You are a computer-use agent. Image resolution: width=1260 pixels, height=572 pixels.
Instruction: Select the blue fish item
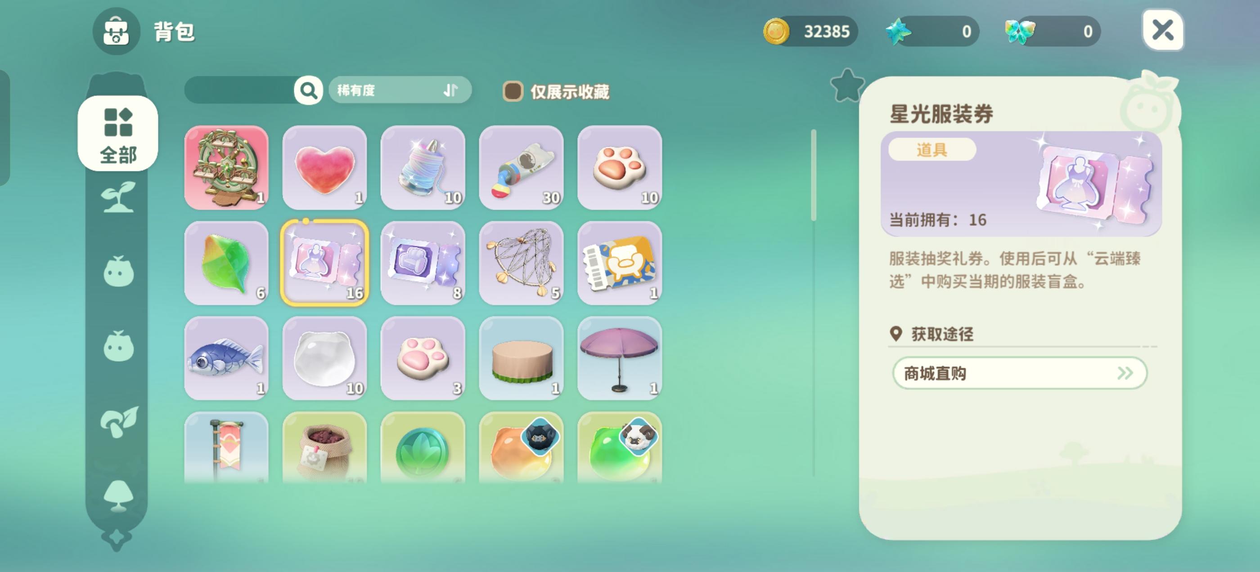coord(226,358)
